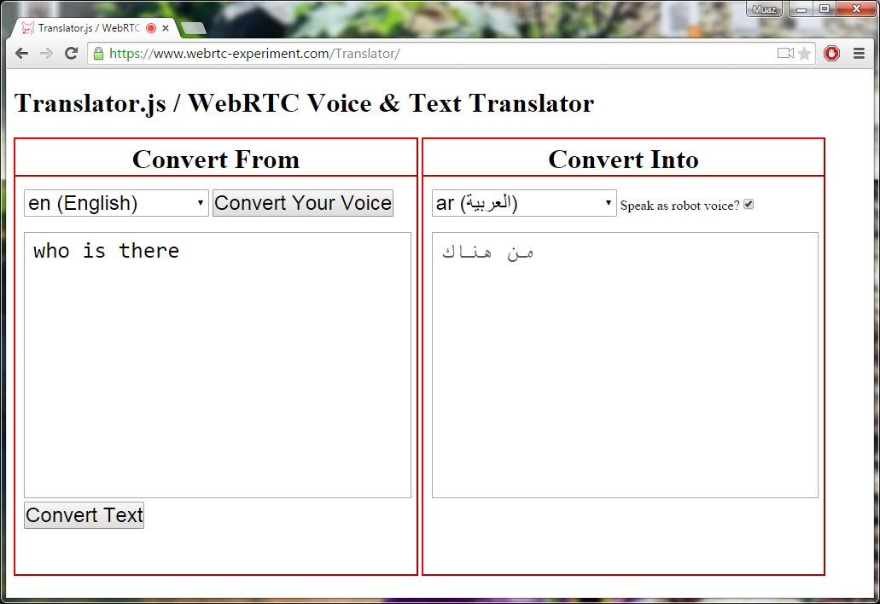The height and width of the screenshot is (604, 880).
Task: Click the Convert Your Voice button
Action: (303, 203)
